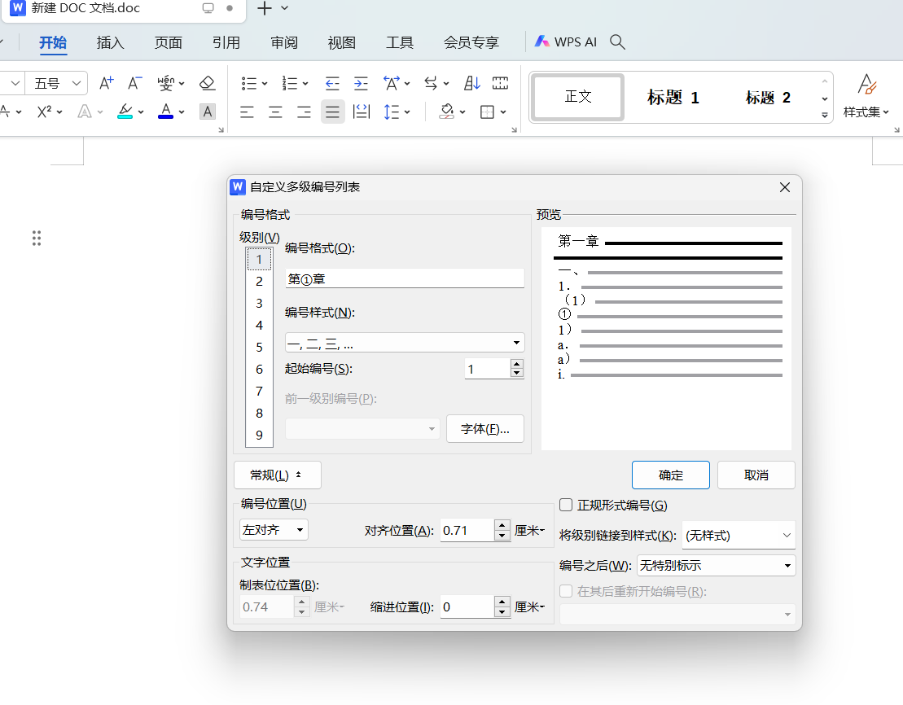Confirm the dialog with 确定
Viewport: 903px width, 705px height.
click(x=671, y=475)
